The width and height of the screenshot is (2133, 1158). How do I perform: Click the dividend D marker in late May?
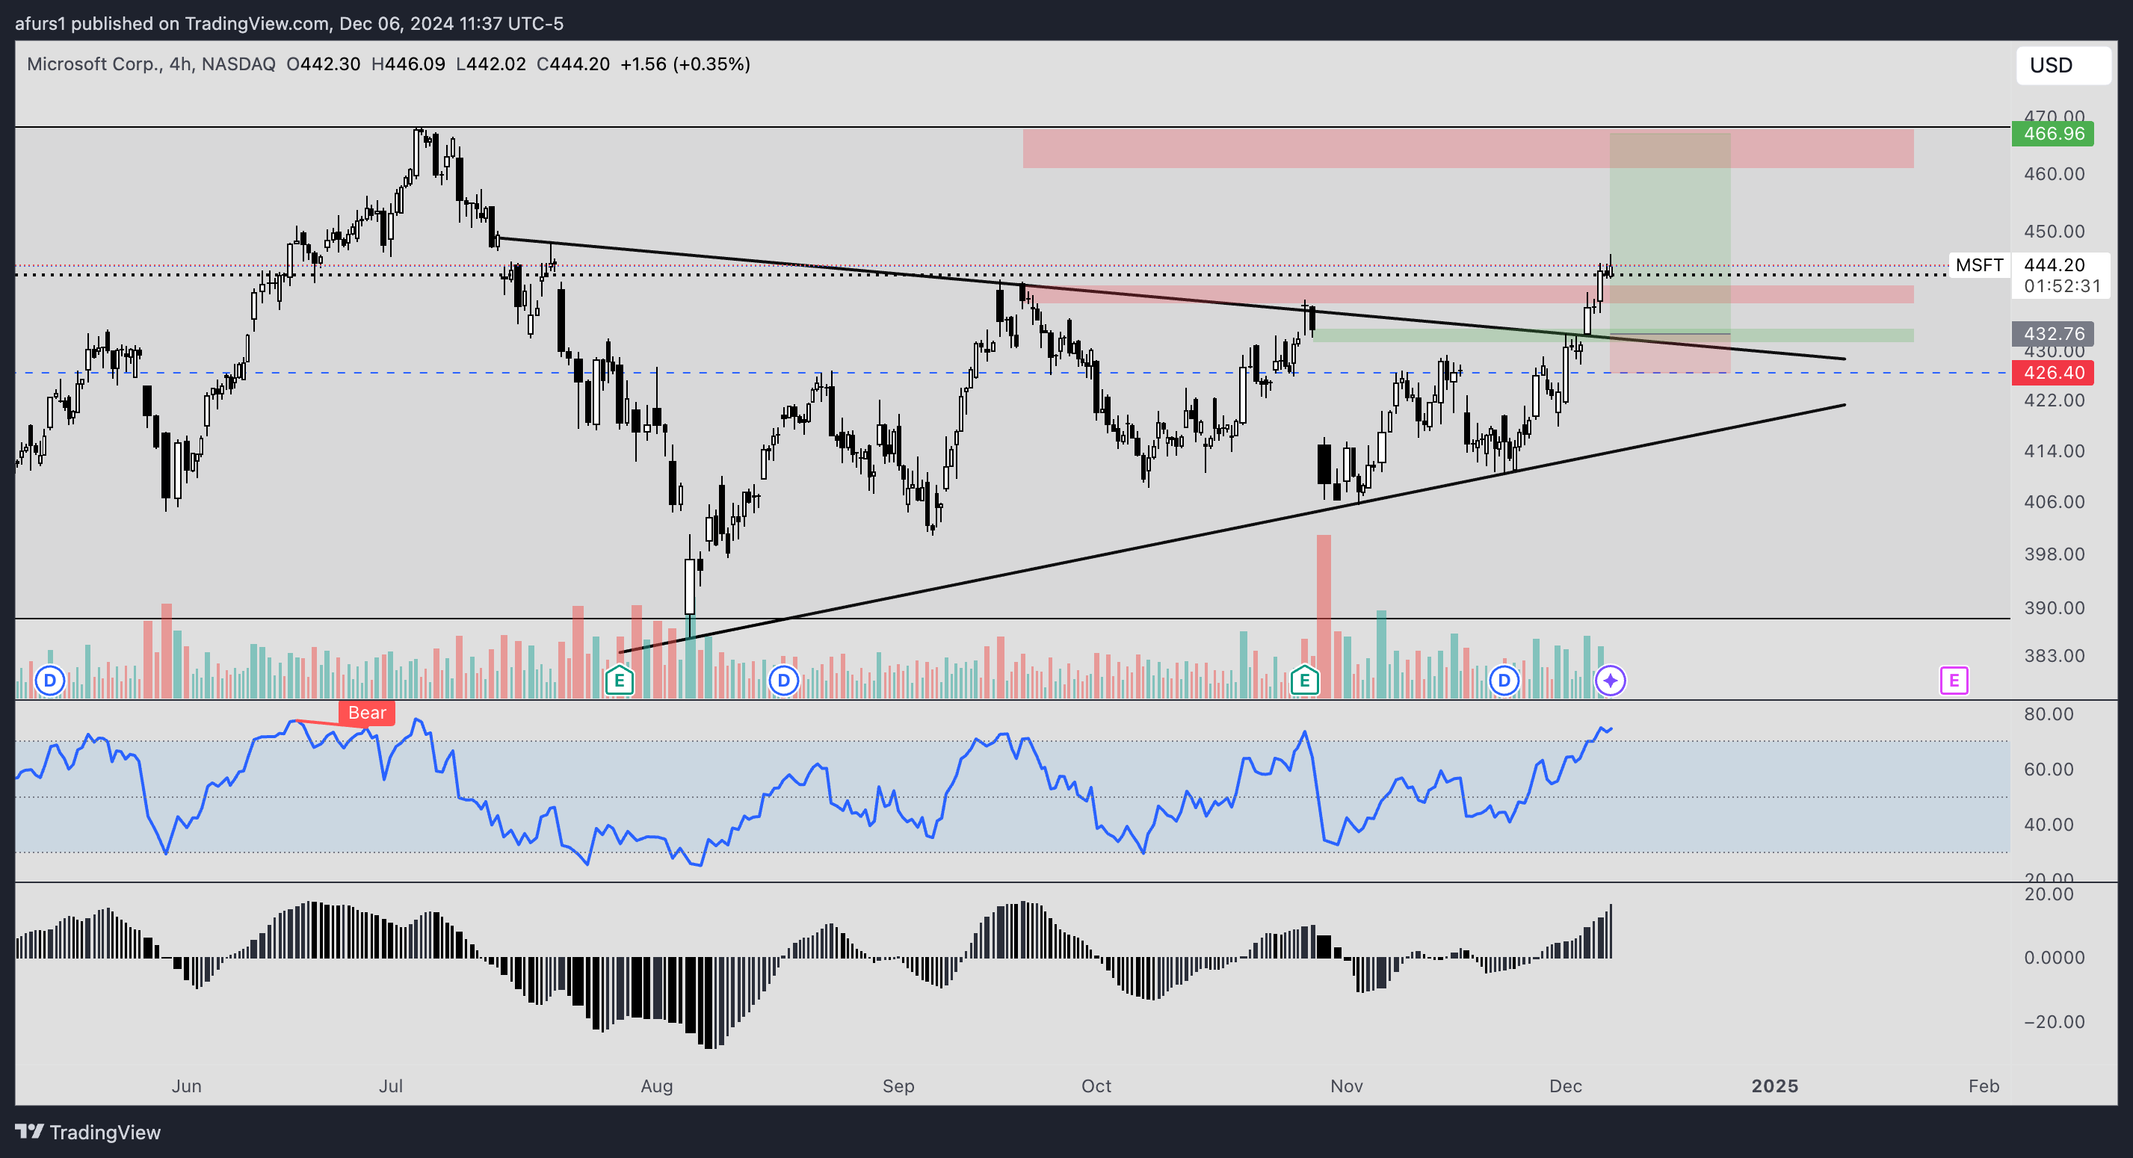49,681
